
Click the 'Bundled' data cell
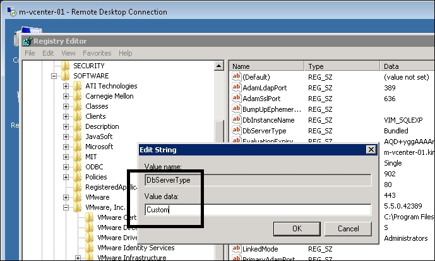(396, 131)
